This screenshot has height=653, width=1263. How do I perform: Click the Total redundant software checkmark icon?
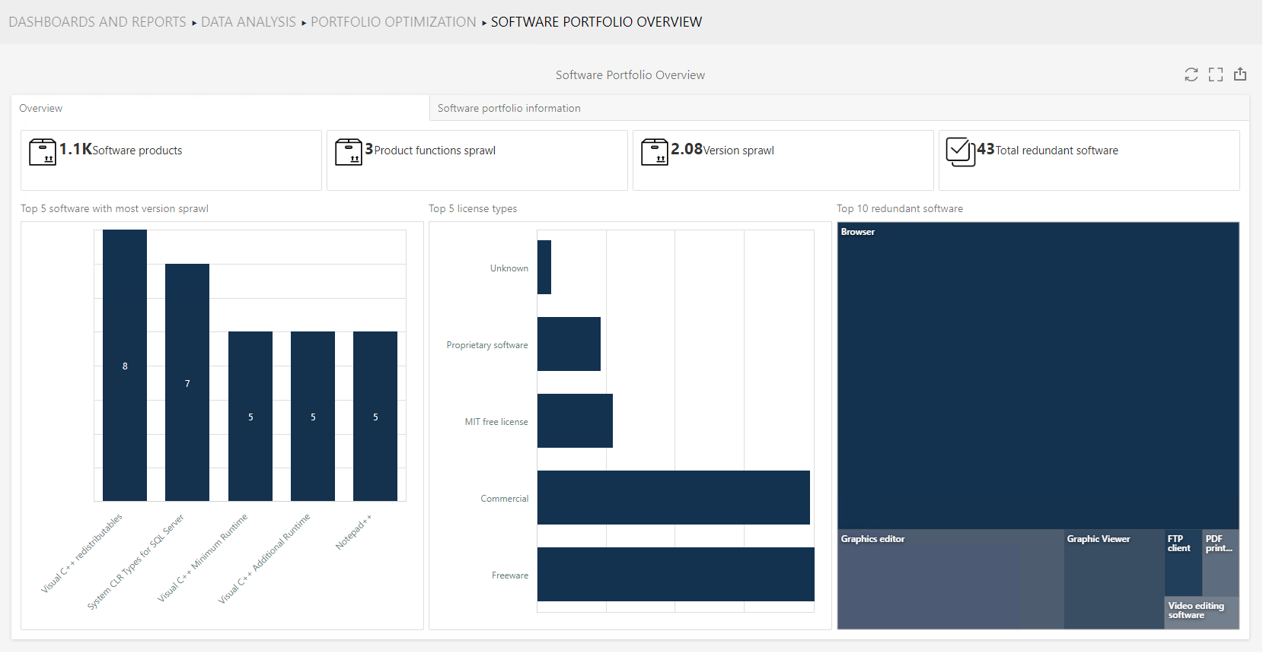pyautogui.click(x=960, y=151)
